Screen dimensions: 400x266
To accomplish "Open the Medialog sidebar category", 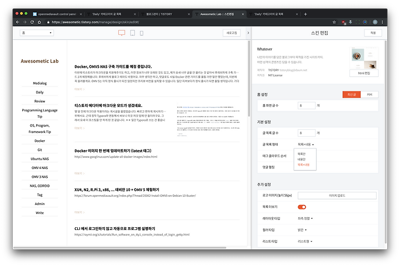I will point(40,83).
